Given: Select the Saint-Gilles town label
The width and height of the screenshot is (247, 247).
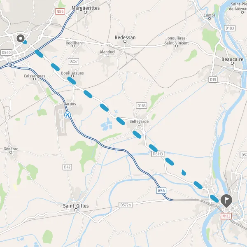Looking at the screenshot, I should (x=76, y=206).
